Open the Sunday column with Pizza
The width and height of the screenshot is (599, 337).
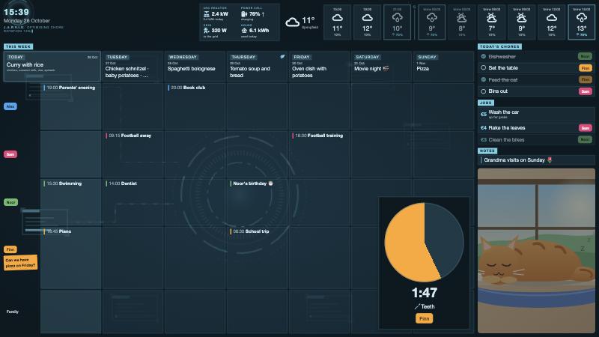pos(444,67)
